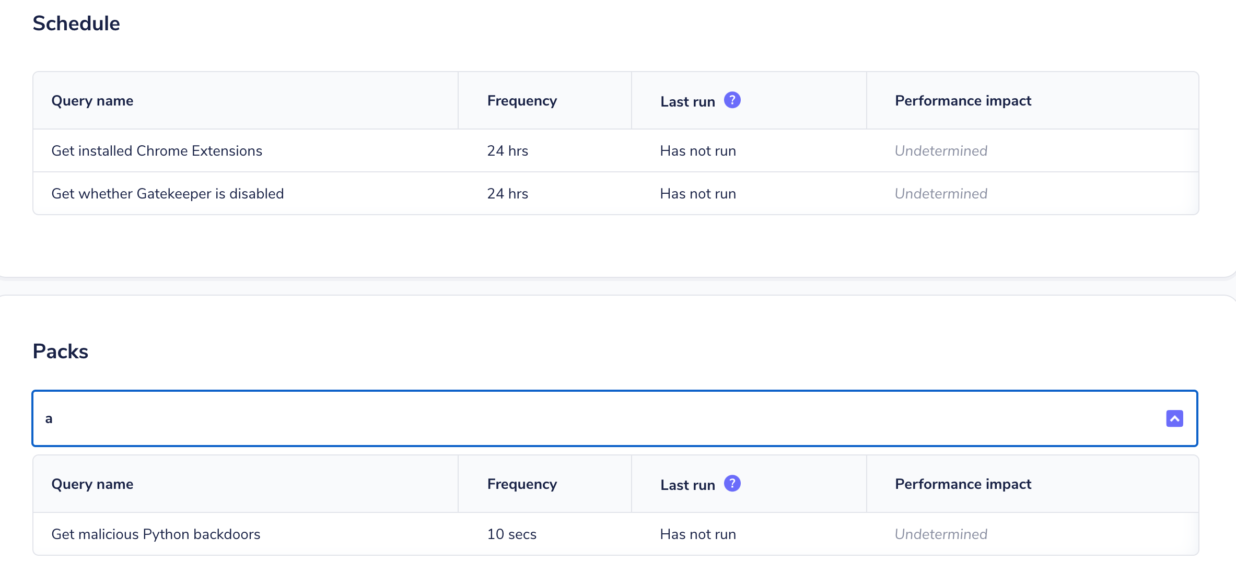Click the Schedule Frequency column header
Image resolution: width=1236 pixels, height=585 pixels.
522,101
